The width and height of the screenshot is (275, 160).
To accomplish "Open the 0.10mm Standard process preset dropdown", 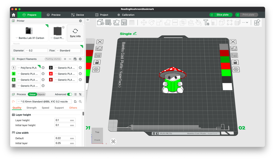I will (x=44, y=101).
